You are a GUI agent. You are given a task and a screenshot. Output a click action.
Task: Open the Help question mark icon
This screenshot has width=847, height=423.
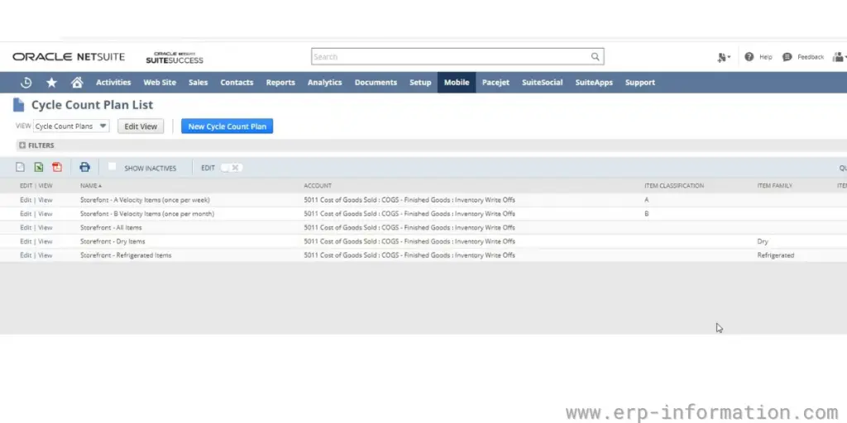(749, 57)
